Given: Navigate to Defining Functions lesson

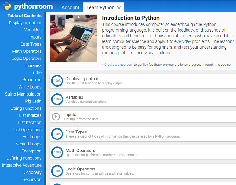Looking at the screenshot, I should tap(24, 158).
